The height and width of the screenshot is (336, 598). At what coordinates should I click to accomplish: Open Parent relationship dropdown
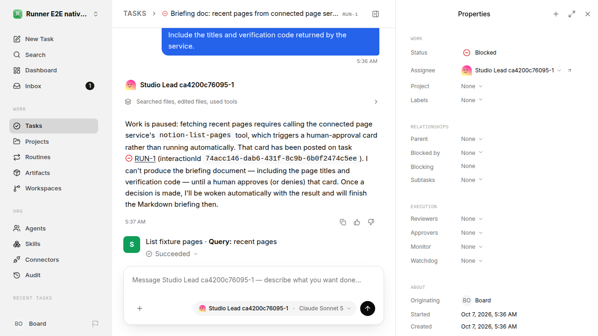click(x=472, y=139)
